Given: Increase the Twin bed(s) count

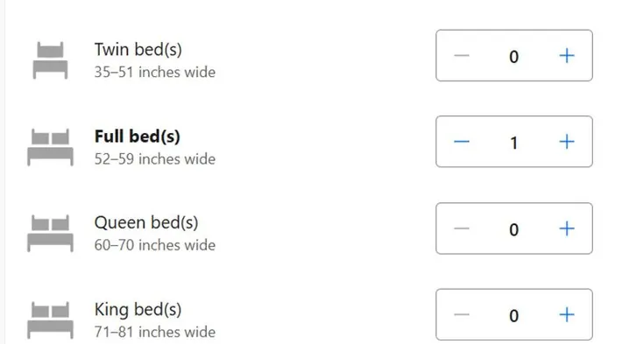Looking at the screenshot, I should (x=567, y=56).
